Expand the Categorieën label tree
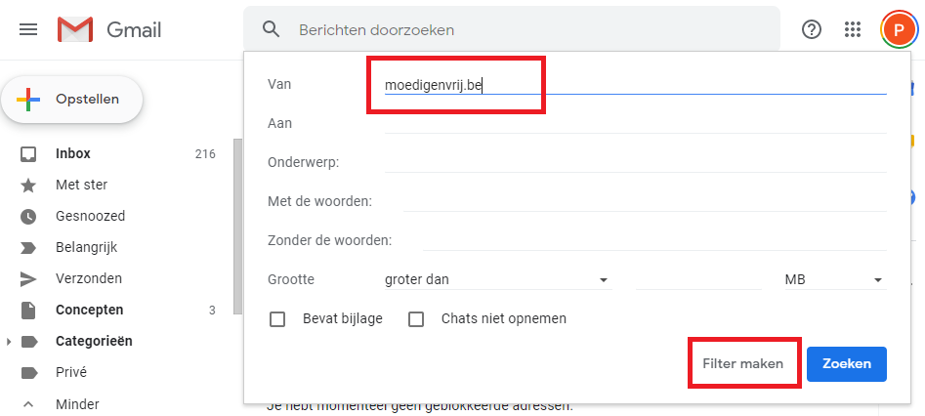The height and width of the screenshot is (416, 925). tap(9, 342)
